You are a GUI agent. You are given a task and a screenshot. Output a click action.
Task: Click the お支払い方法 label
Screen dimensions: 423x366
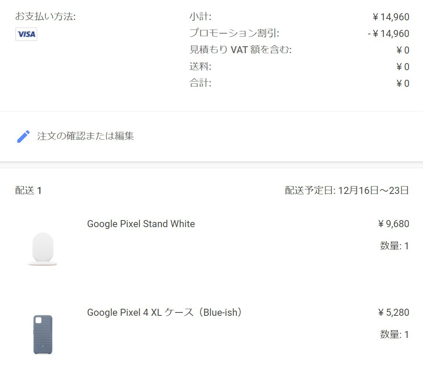45,17
